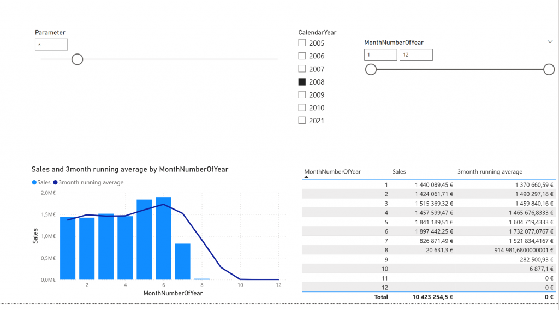Viewport: 559px width, 310px height.
Task: Uncheck the 2008 CalendarYear checkbox
Action: [x=302, y=82]
